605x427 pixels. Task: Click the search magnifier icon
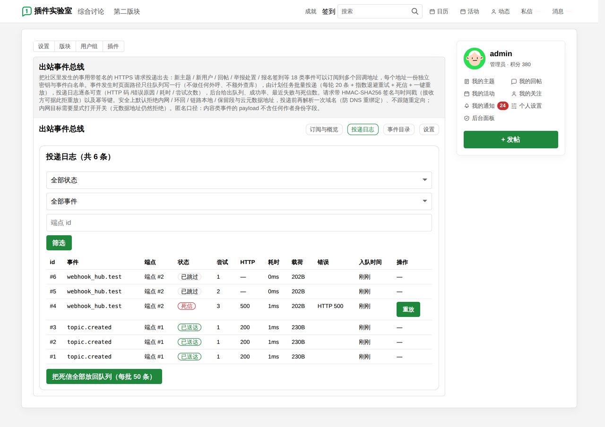click(415, 11)
